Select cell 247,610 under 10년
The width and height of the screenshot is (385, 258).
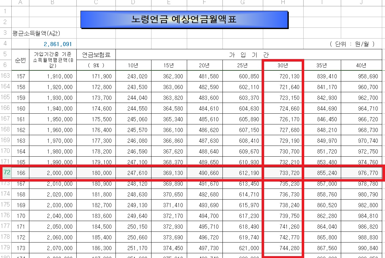click(133, 173)
